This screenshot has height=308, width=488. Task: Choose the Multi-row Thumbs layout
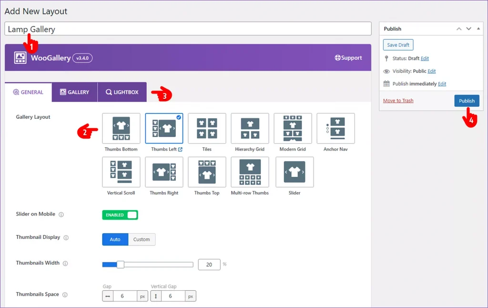click(x=250, y=172)
